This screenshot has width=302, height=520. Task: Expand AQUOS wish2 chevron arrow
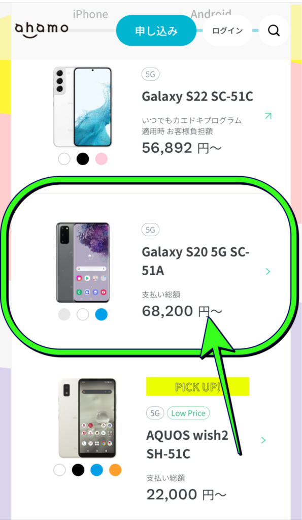point(263,440)
